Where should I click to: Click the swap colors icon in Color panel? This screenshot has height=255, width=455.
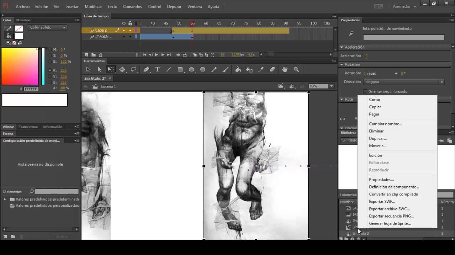(x=20, y=43)
